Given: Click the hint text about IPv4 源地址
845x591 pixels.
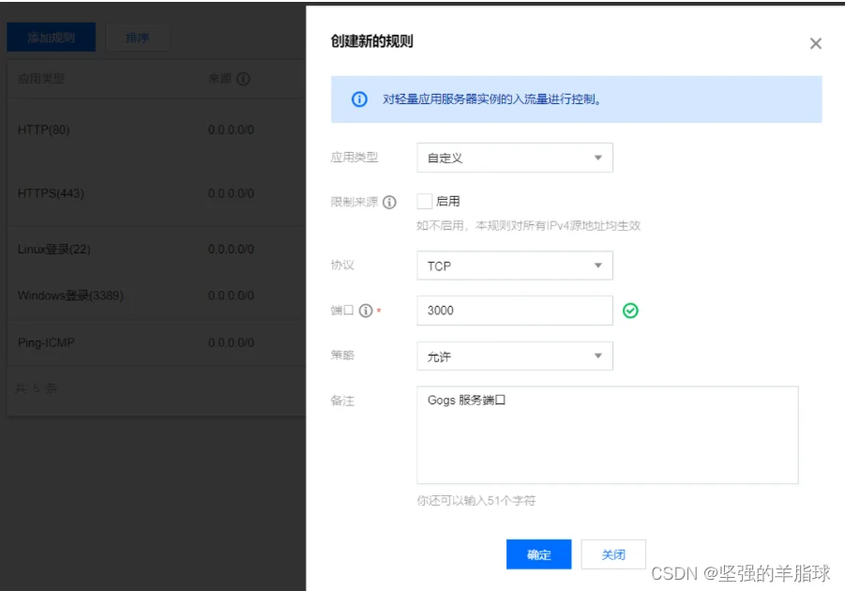Looking at the screenshot, I should (x=528, y=226).
